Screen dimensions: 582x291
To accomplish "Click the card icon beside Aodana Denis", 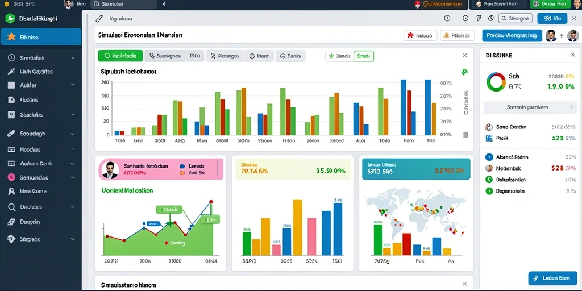I will coord(11,163).
